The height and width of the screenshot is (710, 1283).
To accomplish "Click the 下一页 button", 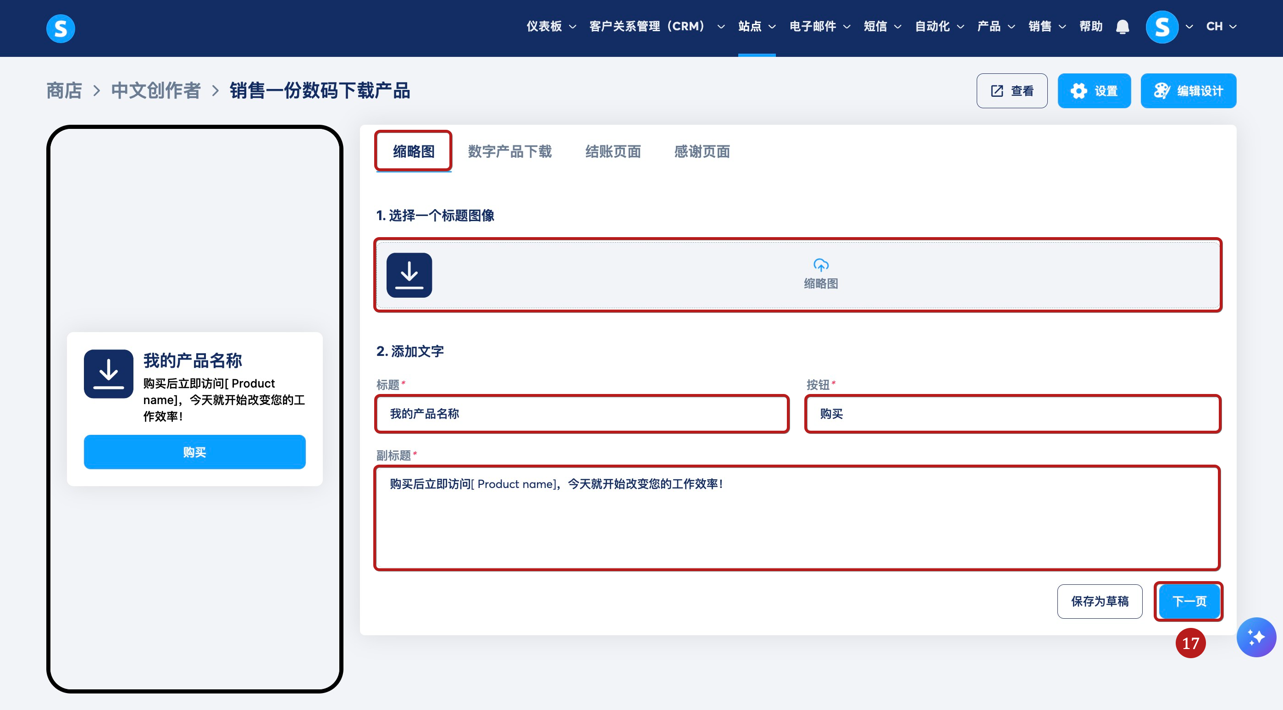I will 1189,601.
